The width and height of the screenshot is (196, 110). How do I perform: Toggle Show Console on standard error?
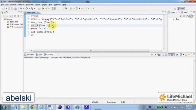(x=173, y=55)
